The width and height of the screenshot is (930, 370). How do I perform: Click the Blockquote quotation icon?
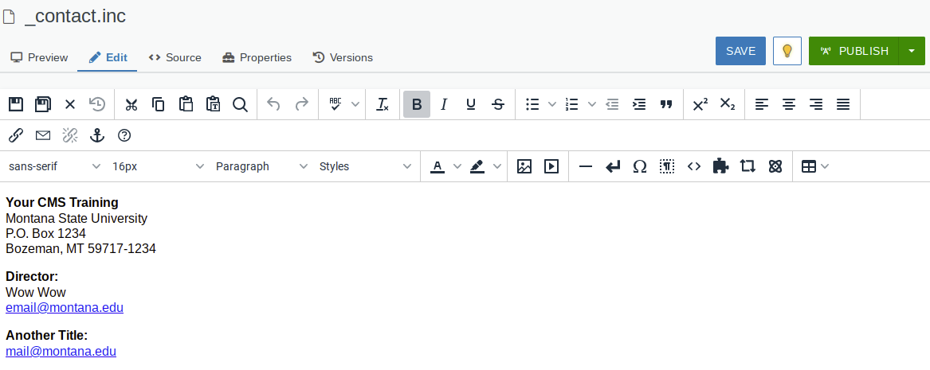[666, 104]
